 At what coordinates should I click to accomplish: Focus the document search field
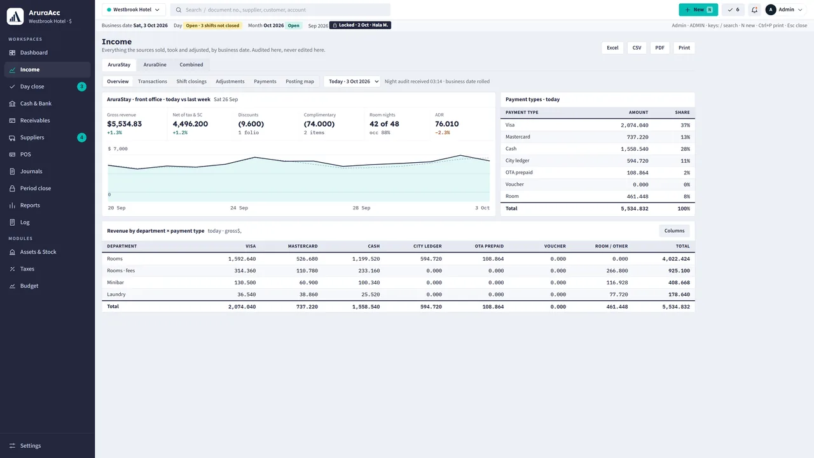(280, 10)
